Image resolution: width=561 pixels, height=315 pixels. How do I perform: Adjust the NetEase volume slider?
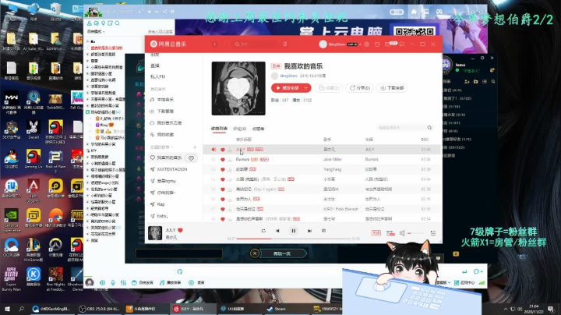[415, 233]
